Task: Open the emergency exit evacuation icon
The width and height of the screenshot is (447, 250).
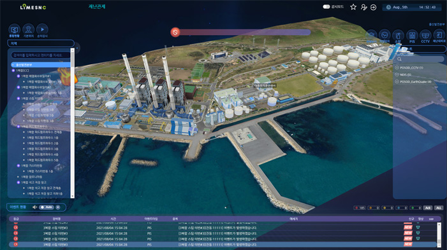Action: [x=439, y=35]
